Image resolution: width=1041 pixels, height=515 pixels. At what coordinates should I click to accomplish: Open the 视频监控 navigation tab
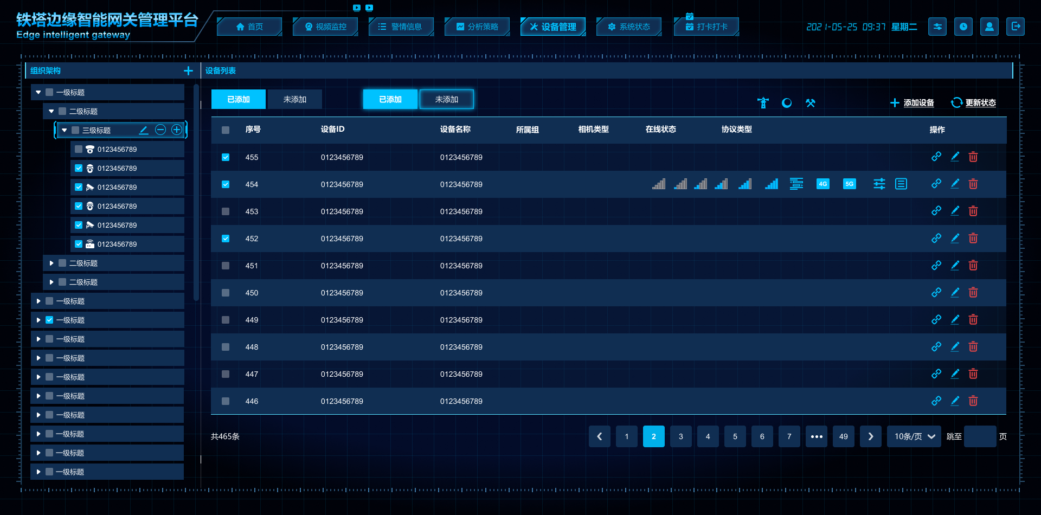coord(325,27)
